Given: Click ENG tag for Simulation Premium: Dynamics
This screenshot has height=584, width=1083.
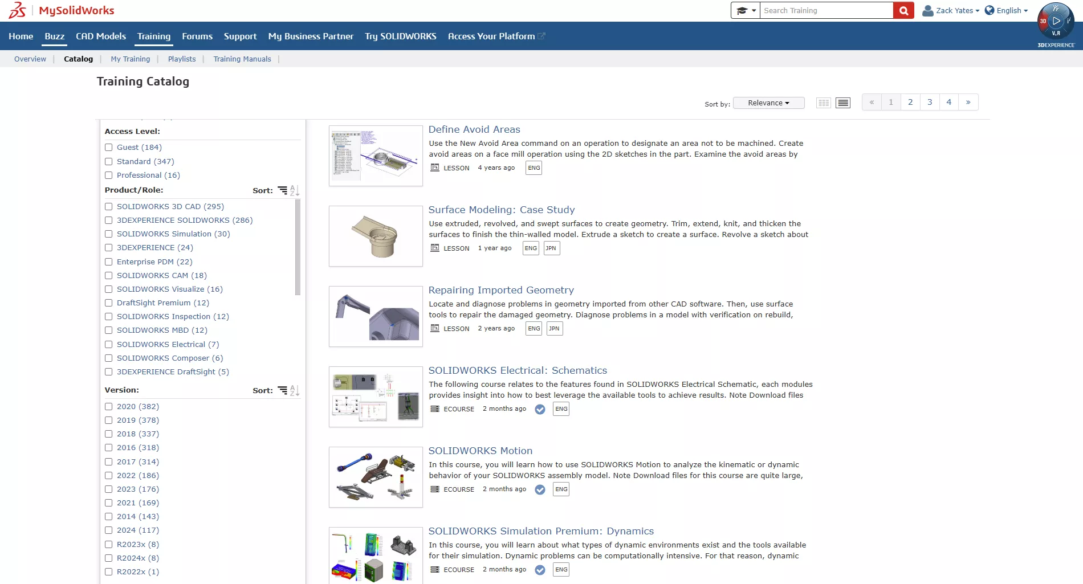Looking at the screenshot, I should (561, 569).
